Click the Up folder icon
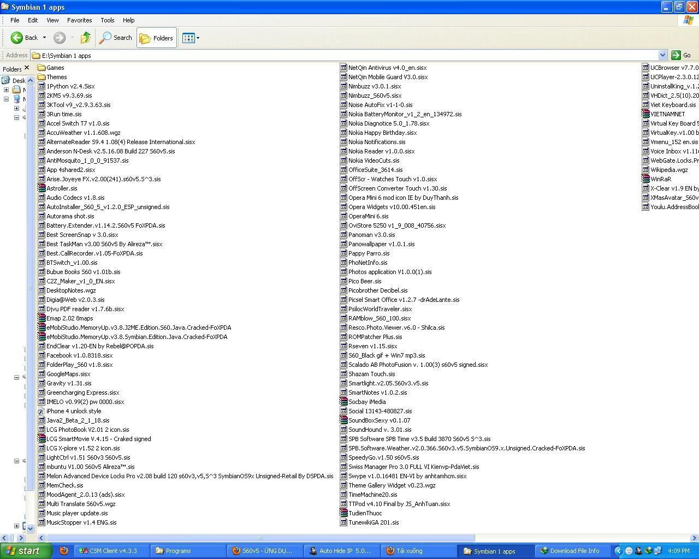The width and height of the screenshot is (699, 559). [x=86, y=38]
